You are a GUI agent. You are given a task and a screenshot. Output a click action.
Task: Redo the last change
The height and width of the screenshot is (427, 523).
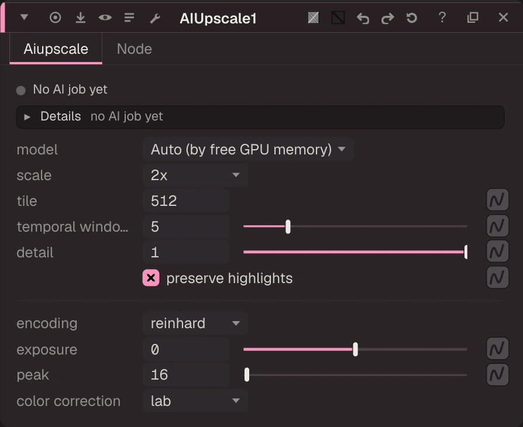387,18
